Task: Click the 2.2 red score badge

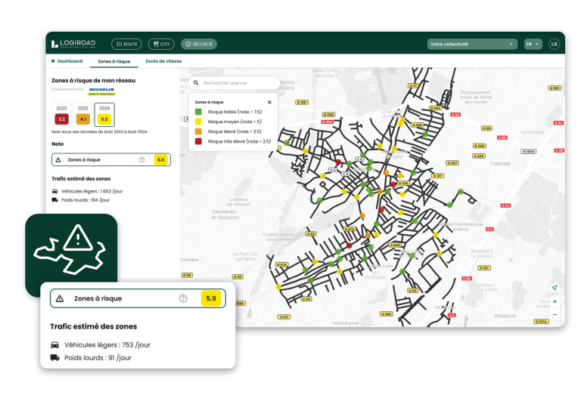Action: 61,119
